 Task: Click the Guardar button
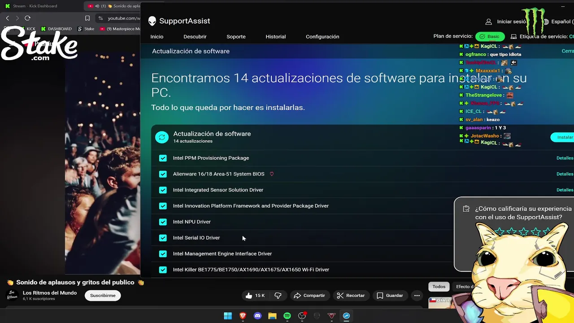[390, 296]
